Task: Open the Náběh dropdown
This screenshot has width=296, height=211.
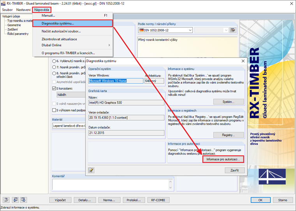Action: (x=71, y=95)
